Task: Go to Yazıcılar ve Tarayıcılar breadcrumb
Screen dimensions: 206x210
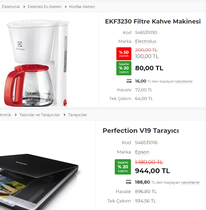Action: [x=40, y=115]
